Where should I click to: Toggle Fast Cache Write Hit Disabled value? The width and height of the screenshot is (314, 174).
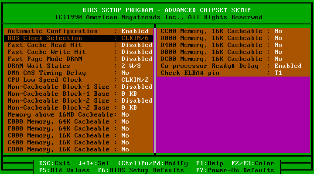tap(137, 52)
